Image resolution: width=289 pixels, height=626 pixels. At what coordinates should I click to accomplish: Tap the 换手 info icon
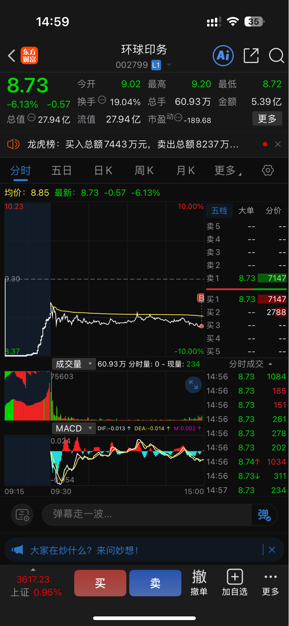102,100
